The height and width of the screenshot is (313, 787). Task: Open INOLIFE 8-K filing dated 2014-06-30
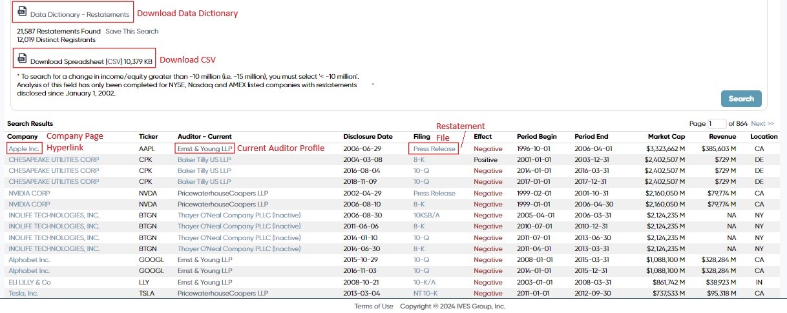pos(419,248)
